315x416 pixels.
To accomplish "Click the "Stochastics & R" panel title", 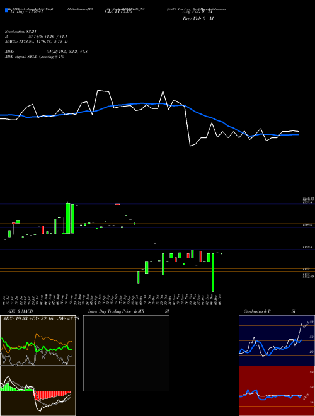I will 258,311.
